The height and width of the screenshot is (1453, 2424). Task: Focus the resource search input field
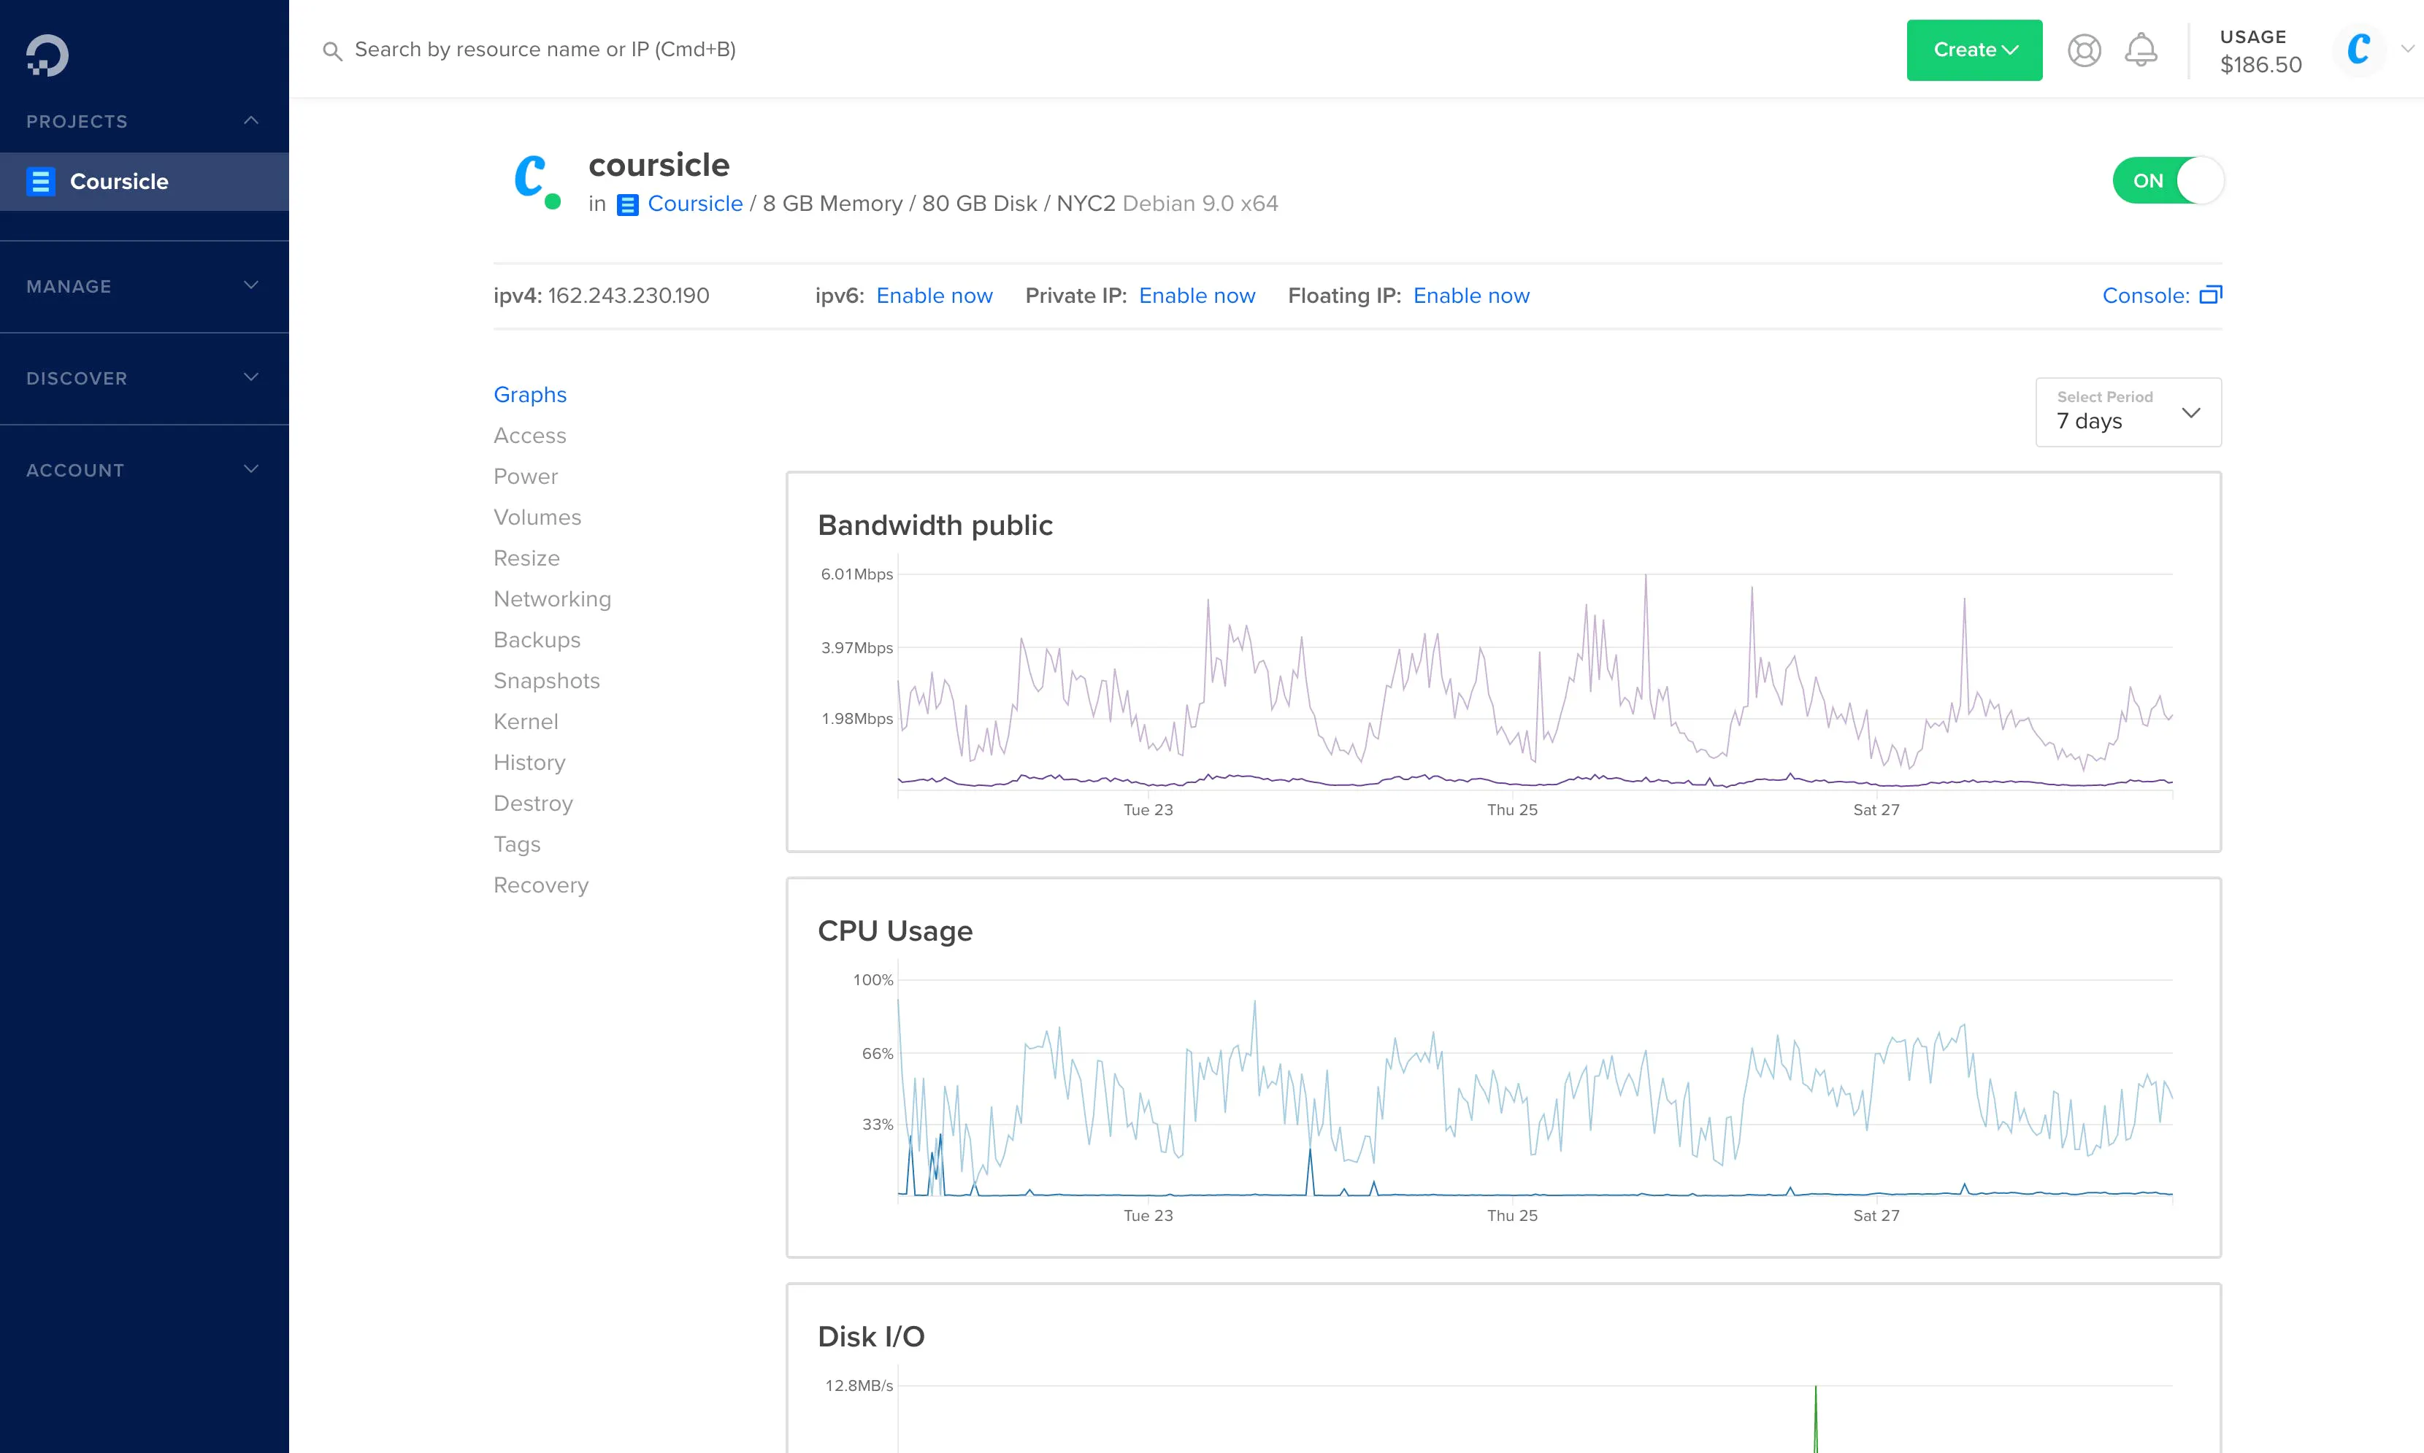coord(545,50)
